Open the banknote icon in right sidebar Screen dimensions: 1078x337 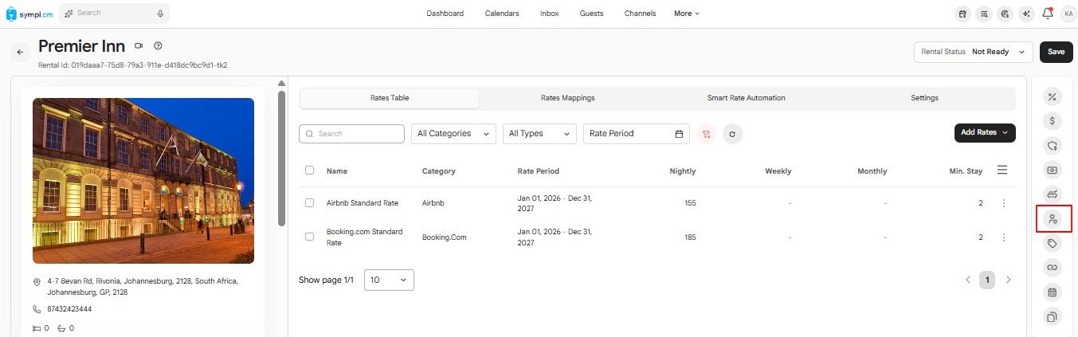[1053, 170]
